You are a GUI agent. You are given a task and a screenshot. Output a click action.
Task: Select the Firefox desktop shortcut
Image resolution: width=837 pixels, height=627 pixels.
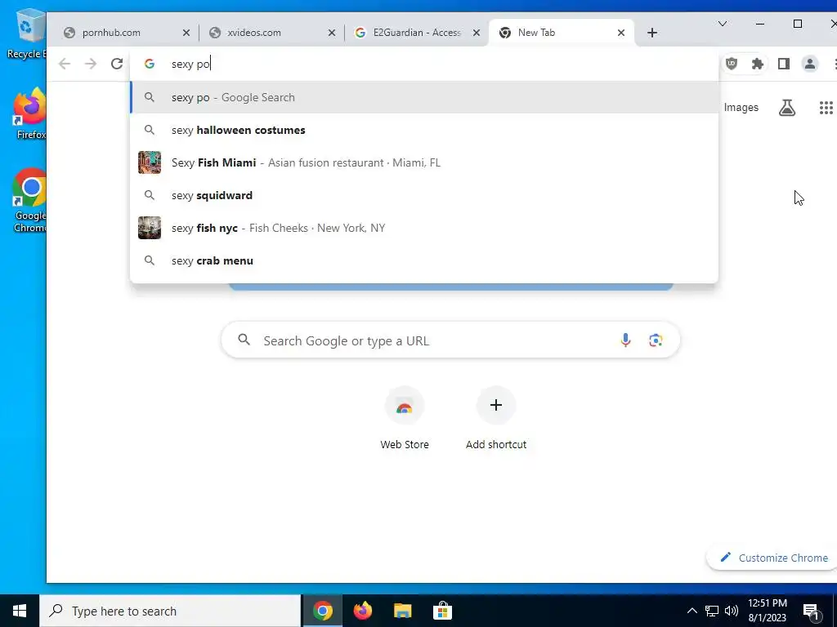coord(30,114)
